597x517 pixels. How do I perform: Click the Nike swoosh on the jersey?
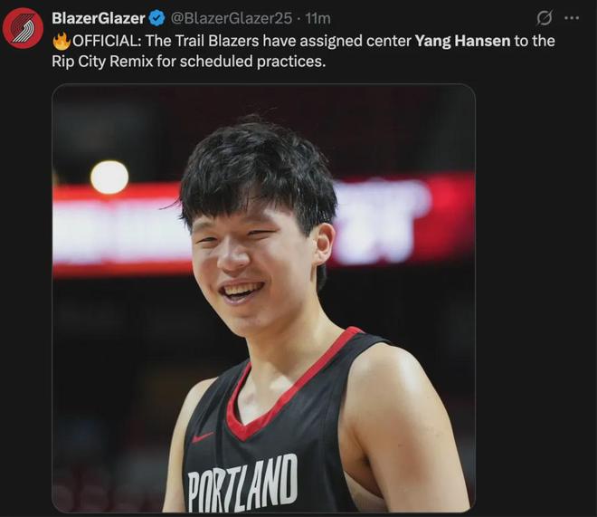point(203,436)
